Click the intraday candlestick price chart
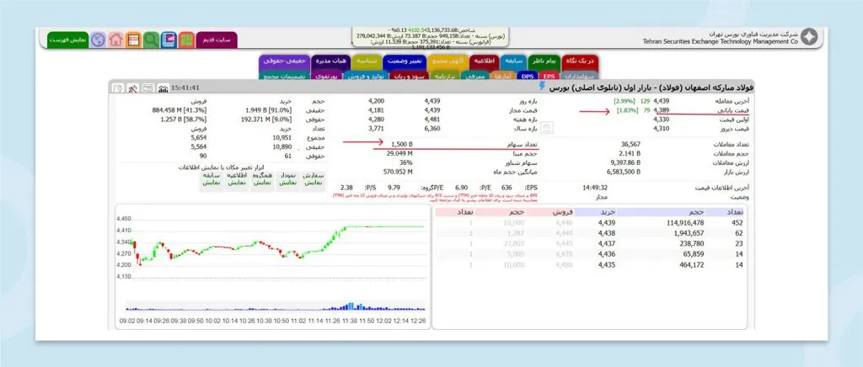The width and height of the screenshot is (863, 367). pos(273,247)
